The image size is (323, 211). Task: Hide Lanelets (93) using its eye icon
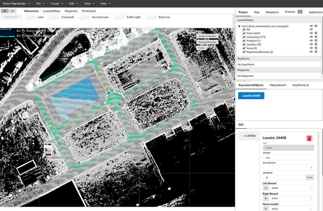coord(311,44)
